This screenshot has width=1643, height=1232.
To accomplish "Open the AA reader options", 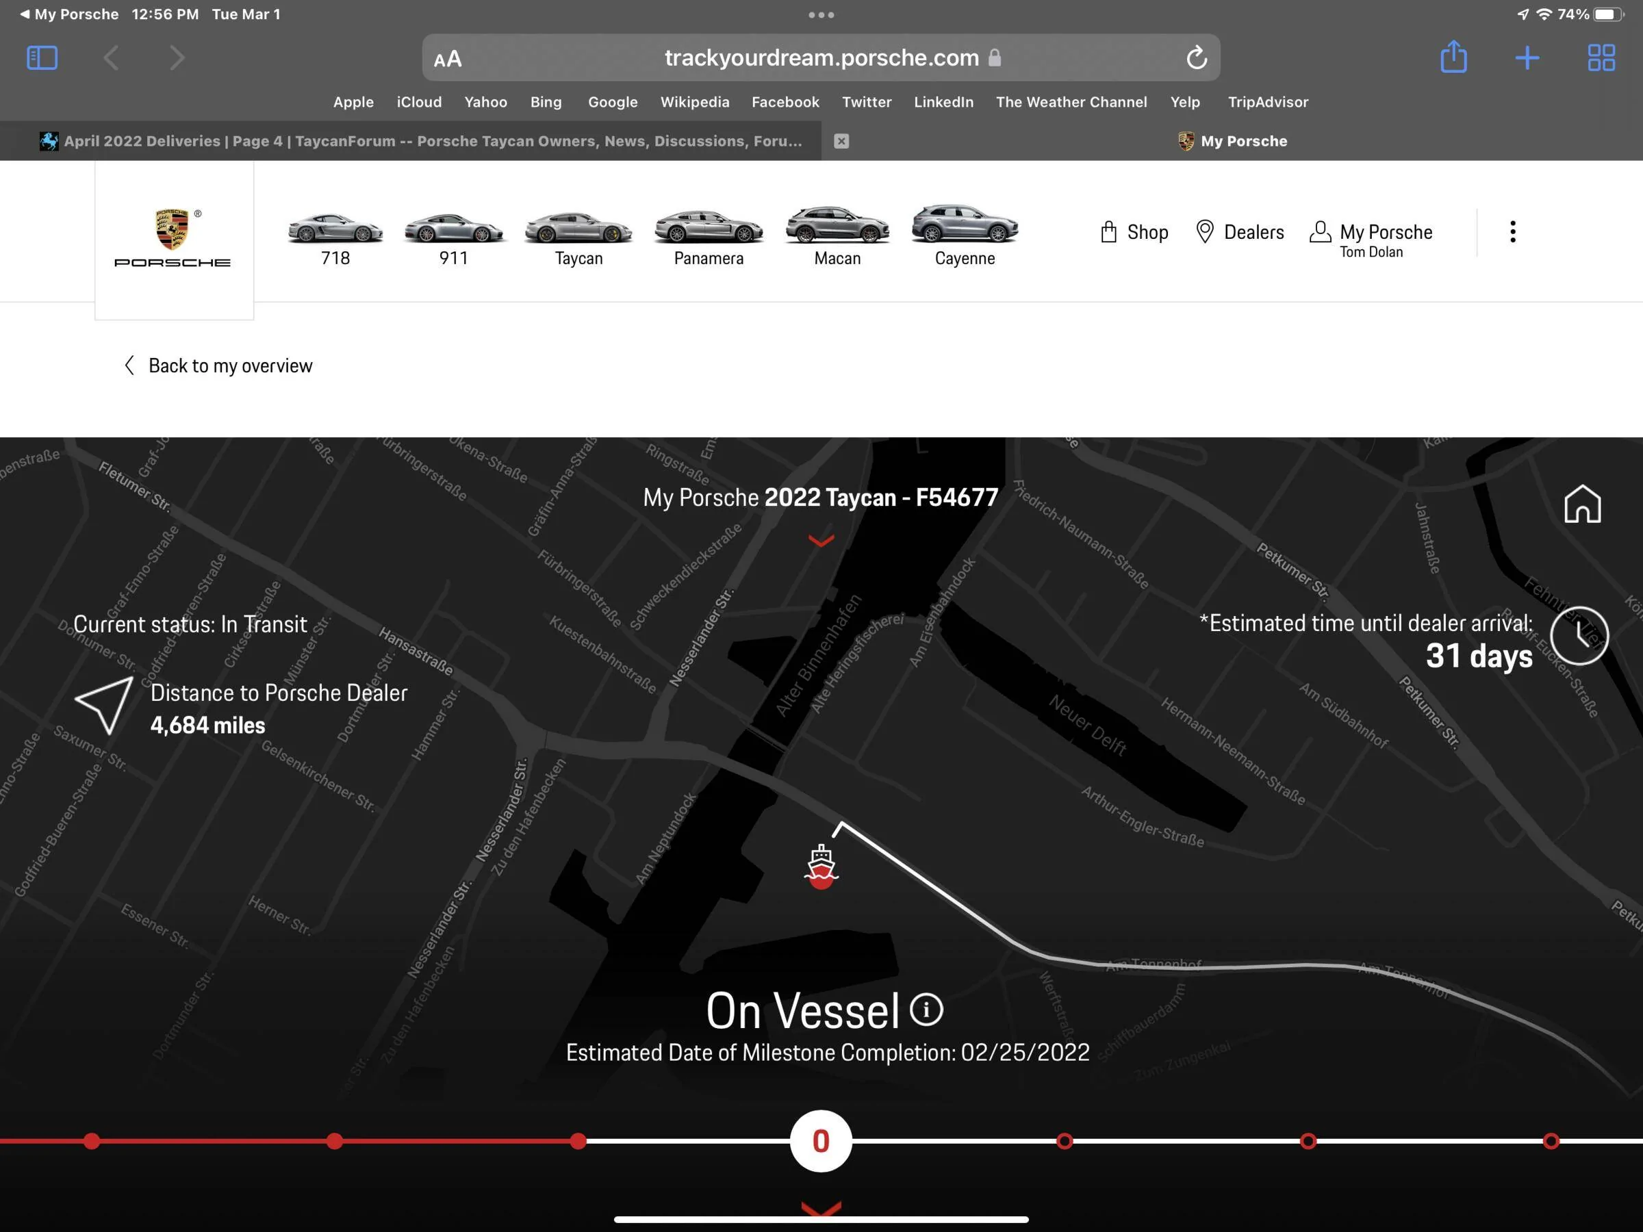I will click(x=448, y=59).
